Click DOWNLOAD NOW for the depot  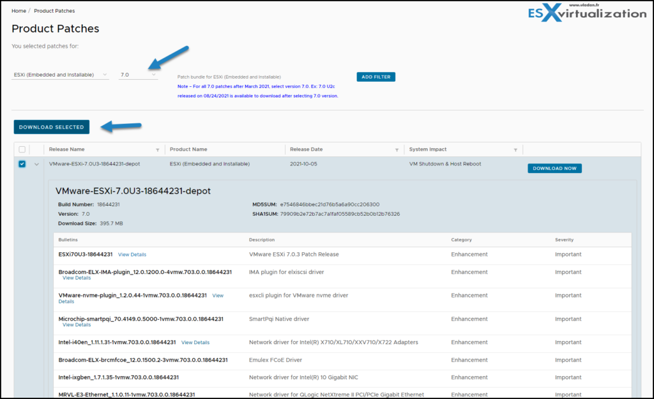(554, 167)
